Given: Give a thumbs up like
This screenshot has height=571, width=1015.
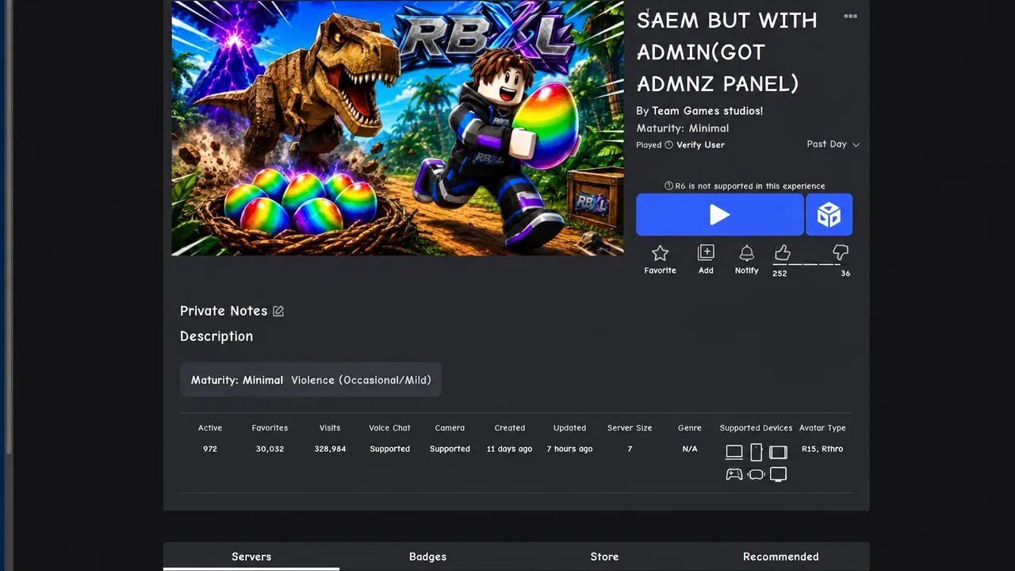Looking at the screenshot, I should tap(783, 253).
